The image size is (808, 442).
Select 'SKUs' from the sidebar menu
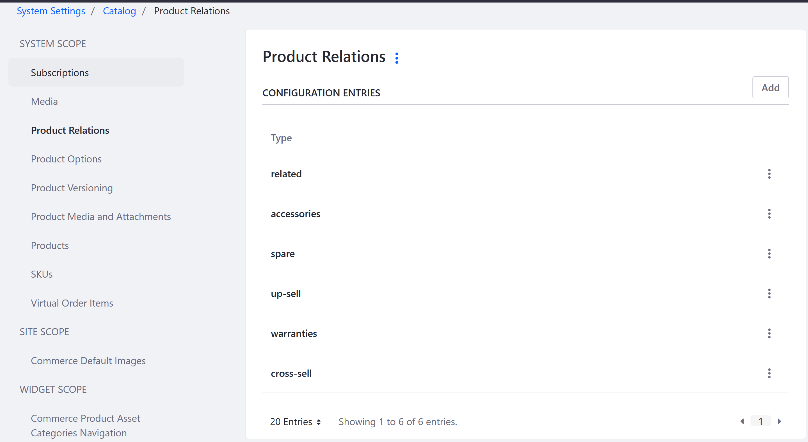coord(41,274)
